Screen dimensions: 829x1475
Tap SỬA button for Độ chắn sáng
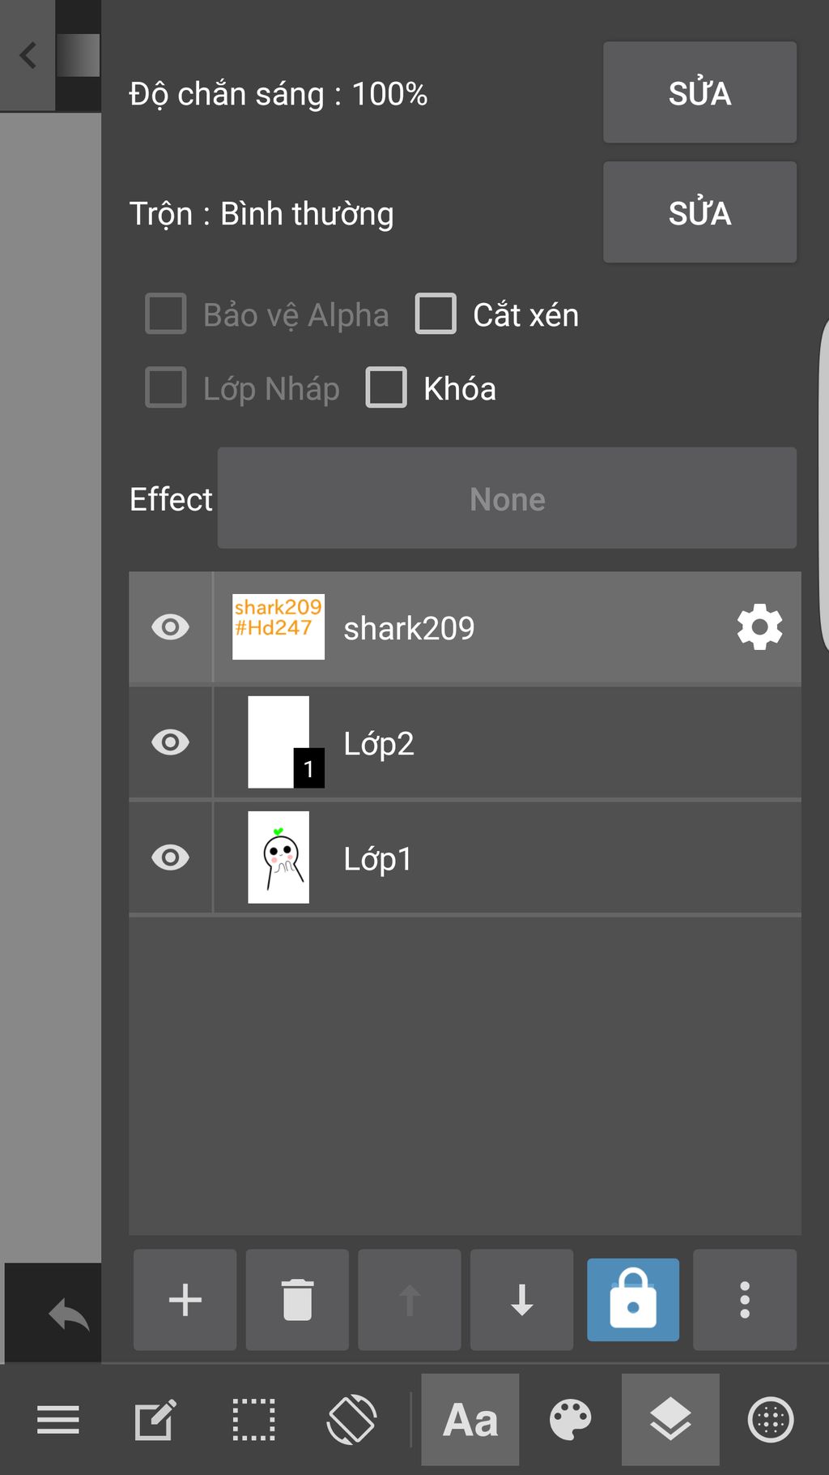tap(699, 92)
